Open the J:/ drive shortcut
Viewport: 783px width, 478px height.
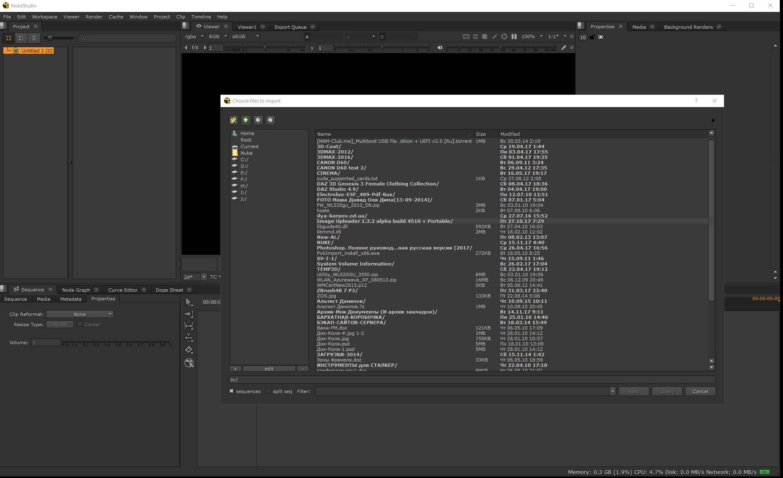point(244,199)
